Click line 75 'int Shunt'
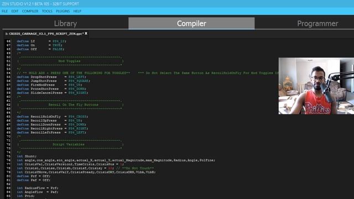 [x=27, y=156]
